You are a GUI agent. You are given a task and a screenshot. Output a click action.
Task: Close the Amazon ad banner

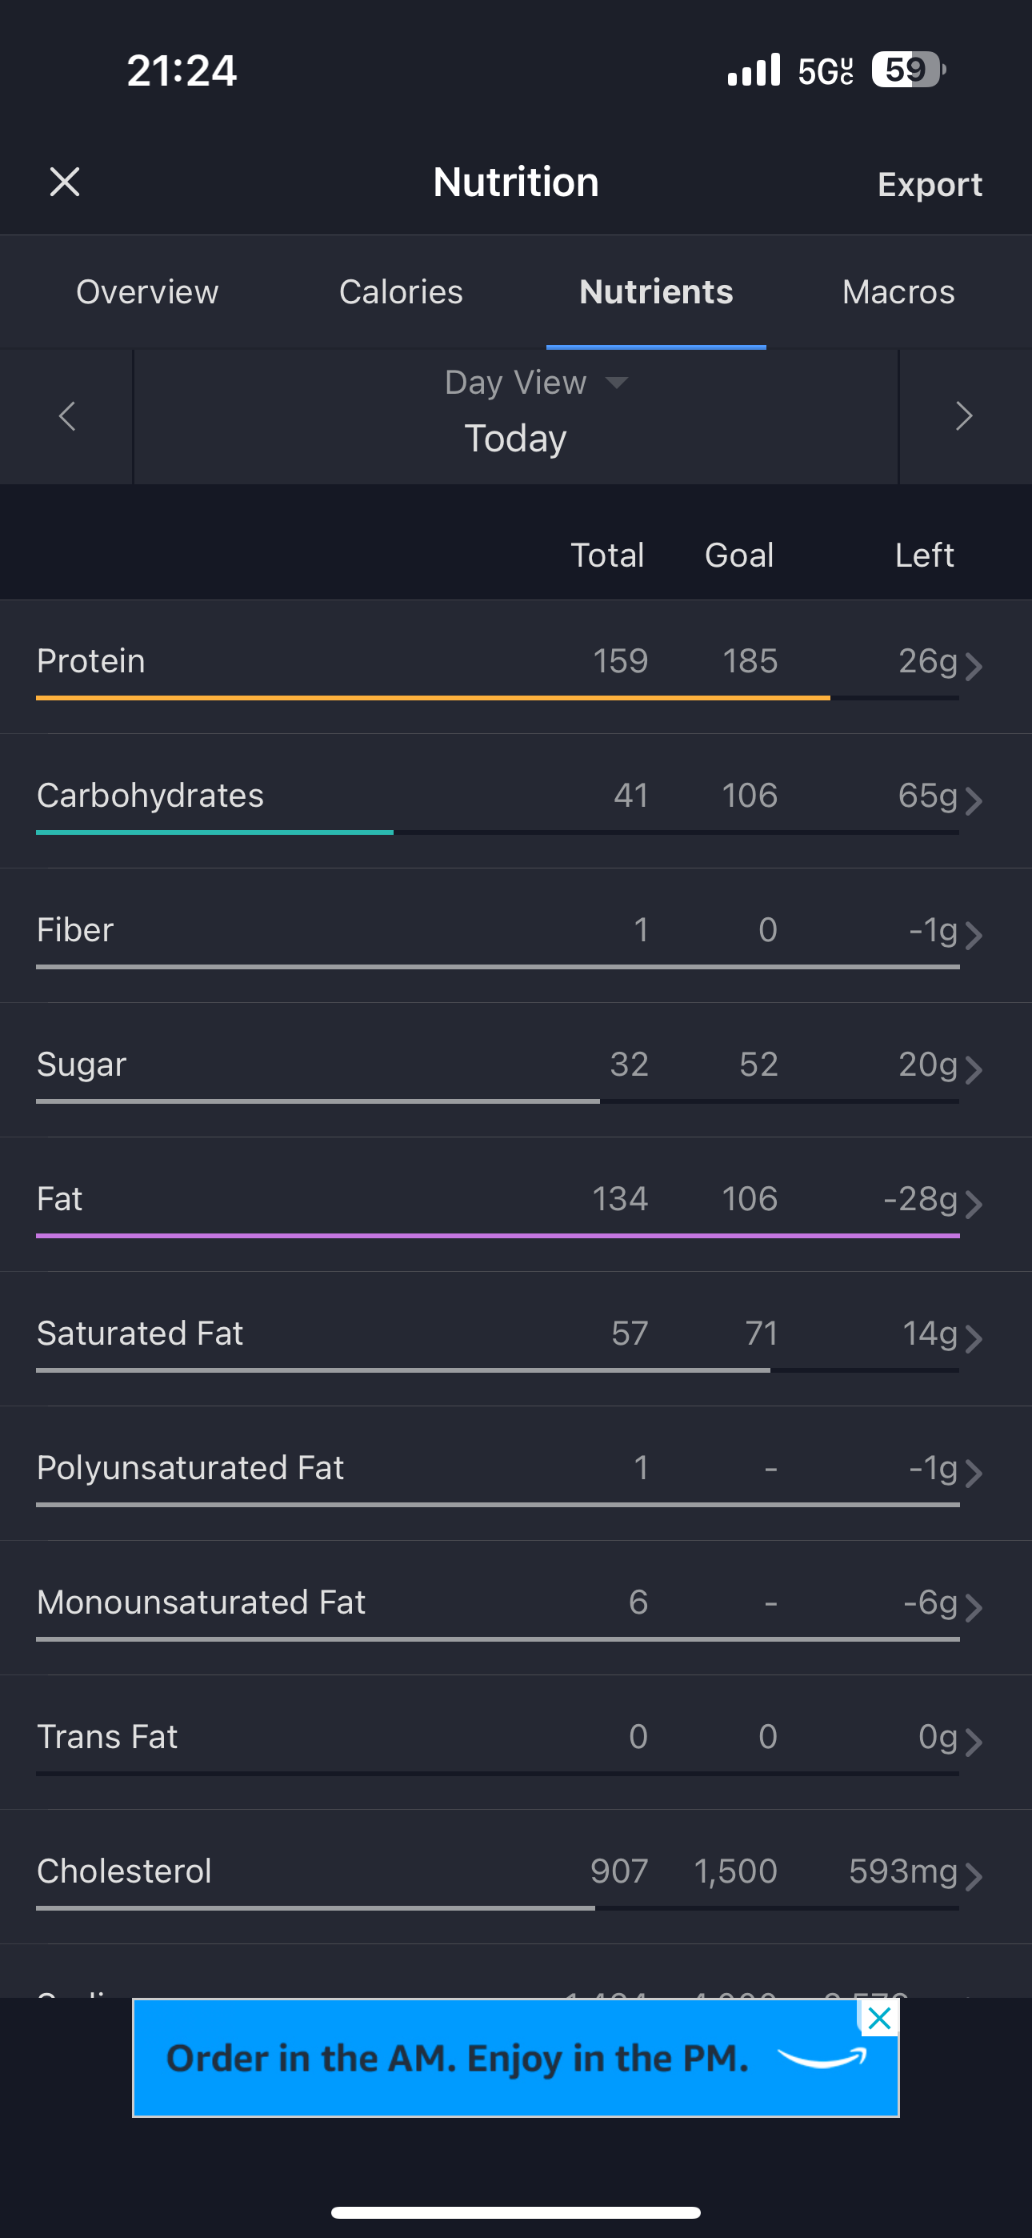879,2018
